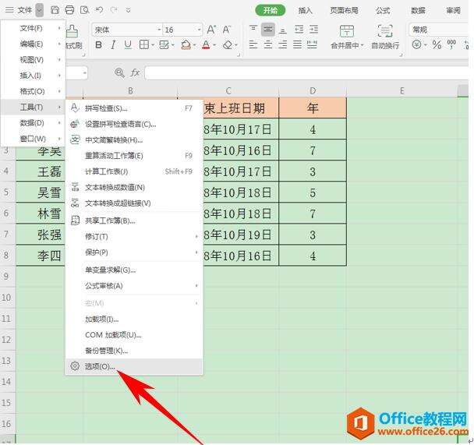This screenshot has width=474, height=445.
Task: Expand the quick access toolbar customize arrow
Action: (x=128, y=11)
